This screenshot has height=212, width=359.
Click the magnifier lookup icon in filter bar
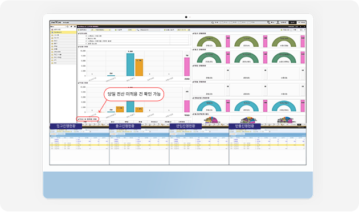click(138, 30)
